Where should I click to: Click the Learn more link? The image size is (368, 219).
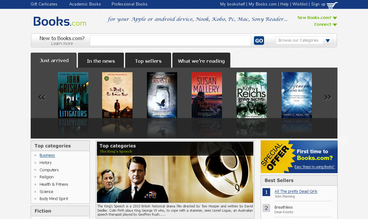tap(62, 44)
